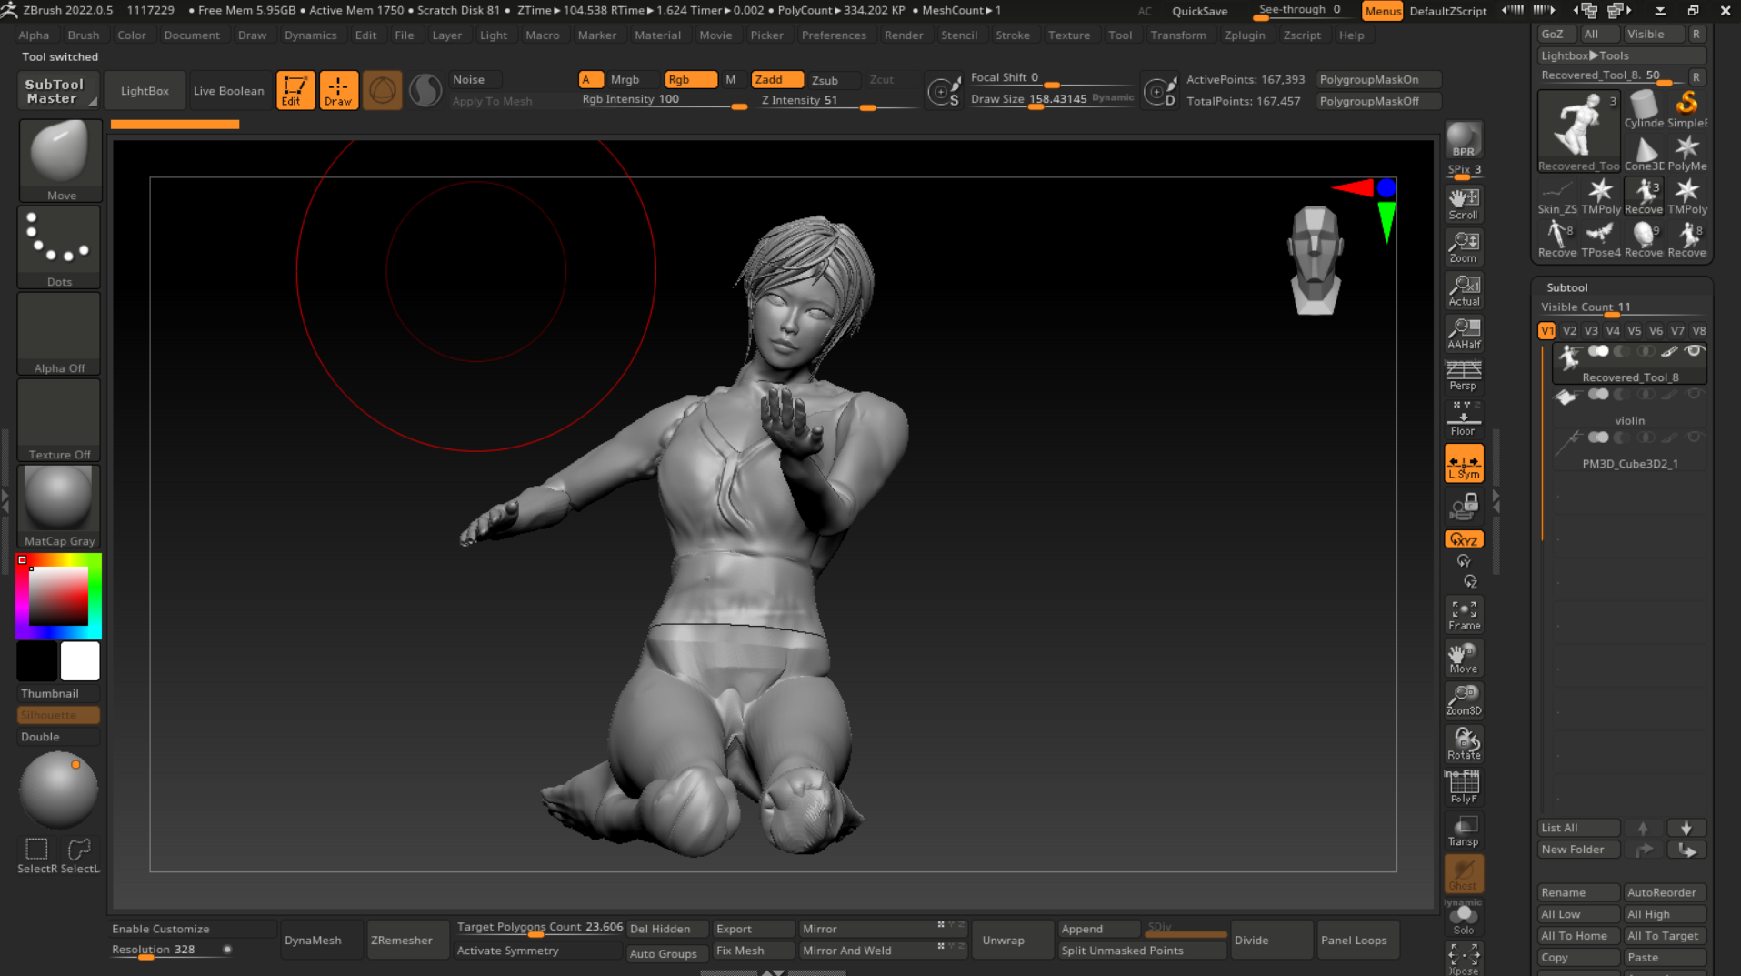Set canvas to Actual size
Screen dimensions: 1741x976
click(1463, 290)
